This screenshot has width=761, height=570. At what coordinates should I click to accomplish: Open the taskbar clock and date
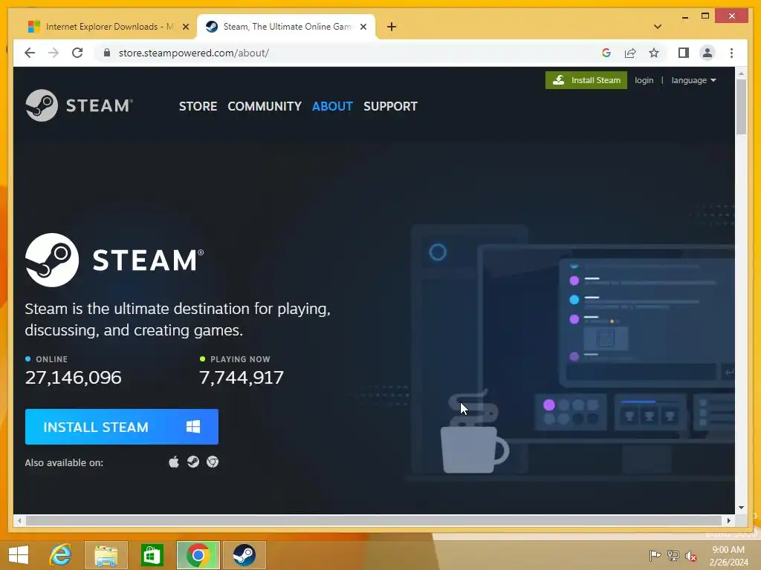[x=728, y=556]
